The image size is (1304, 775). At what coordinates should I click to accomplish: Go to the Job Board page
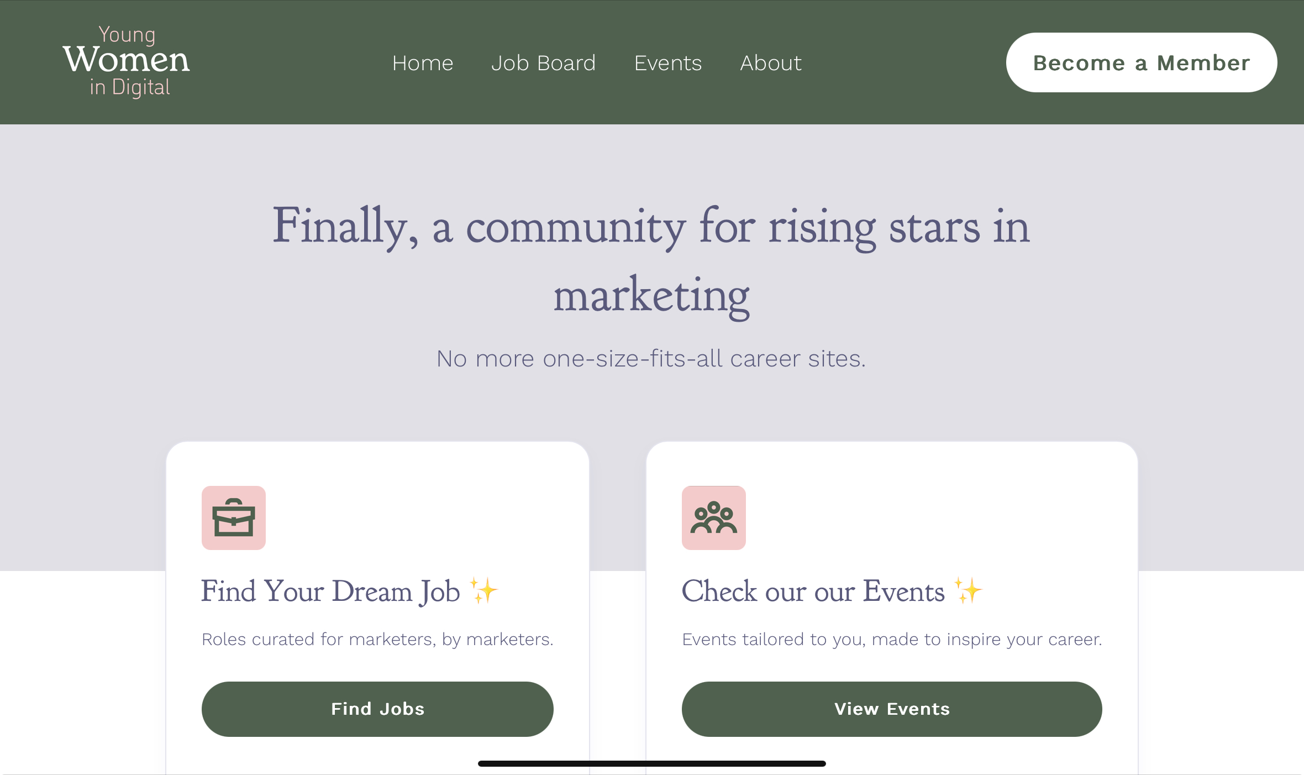coord(544,63)
